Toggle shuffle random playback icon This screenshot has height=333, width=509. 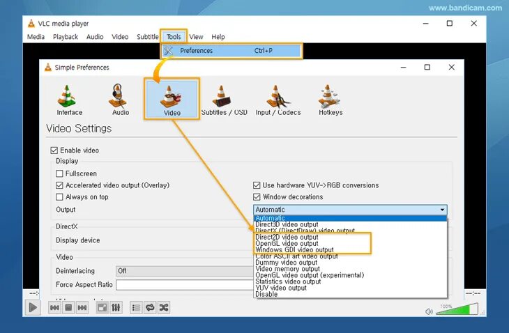pos(164,307)
